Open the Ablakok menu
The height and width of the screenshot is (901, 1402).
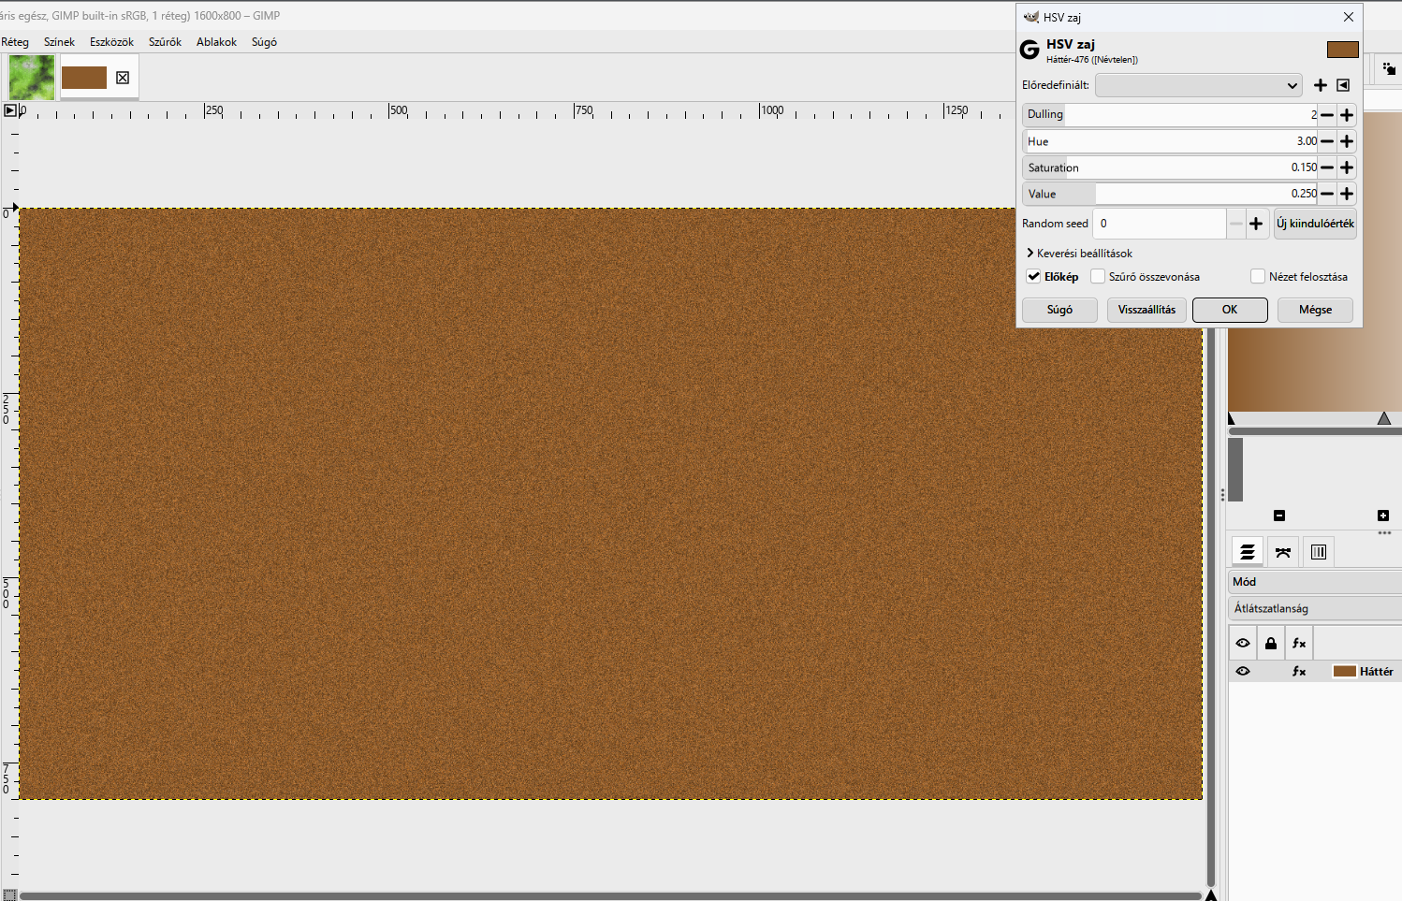(216, 42)
